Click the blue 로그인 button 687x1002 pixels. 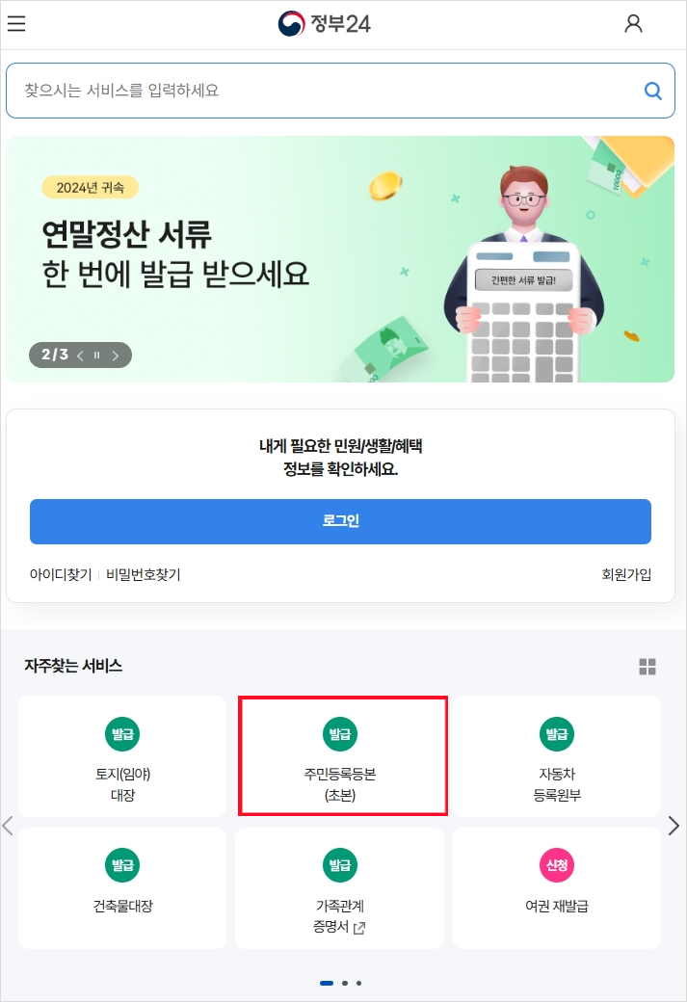point(340,521)
